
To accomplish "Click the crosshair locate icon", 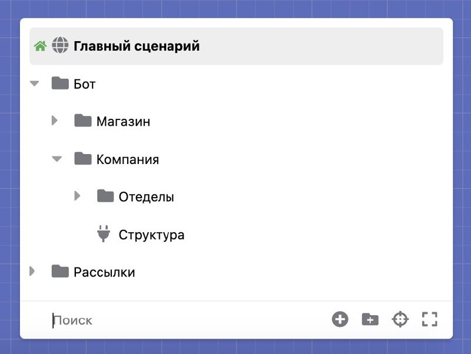I will pos(400,319).
